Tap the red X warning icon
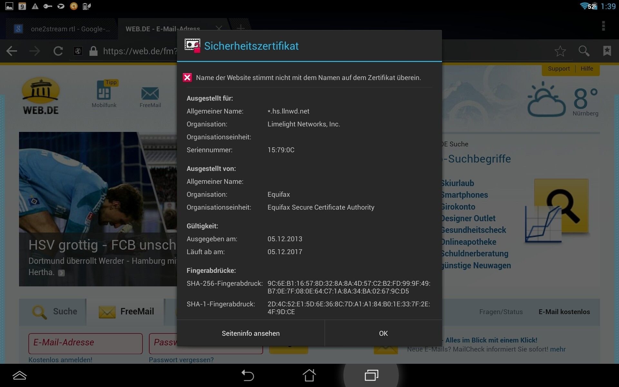 point(187,77)
